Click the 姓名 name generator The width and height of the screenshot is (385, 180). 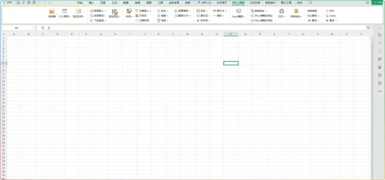pos(202,11)
